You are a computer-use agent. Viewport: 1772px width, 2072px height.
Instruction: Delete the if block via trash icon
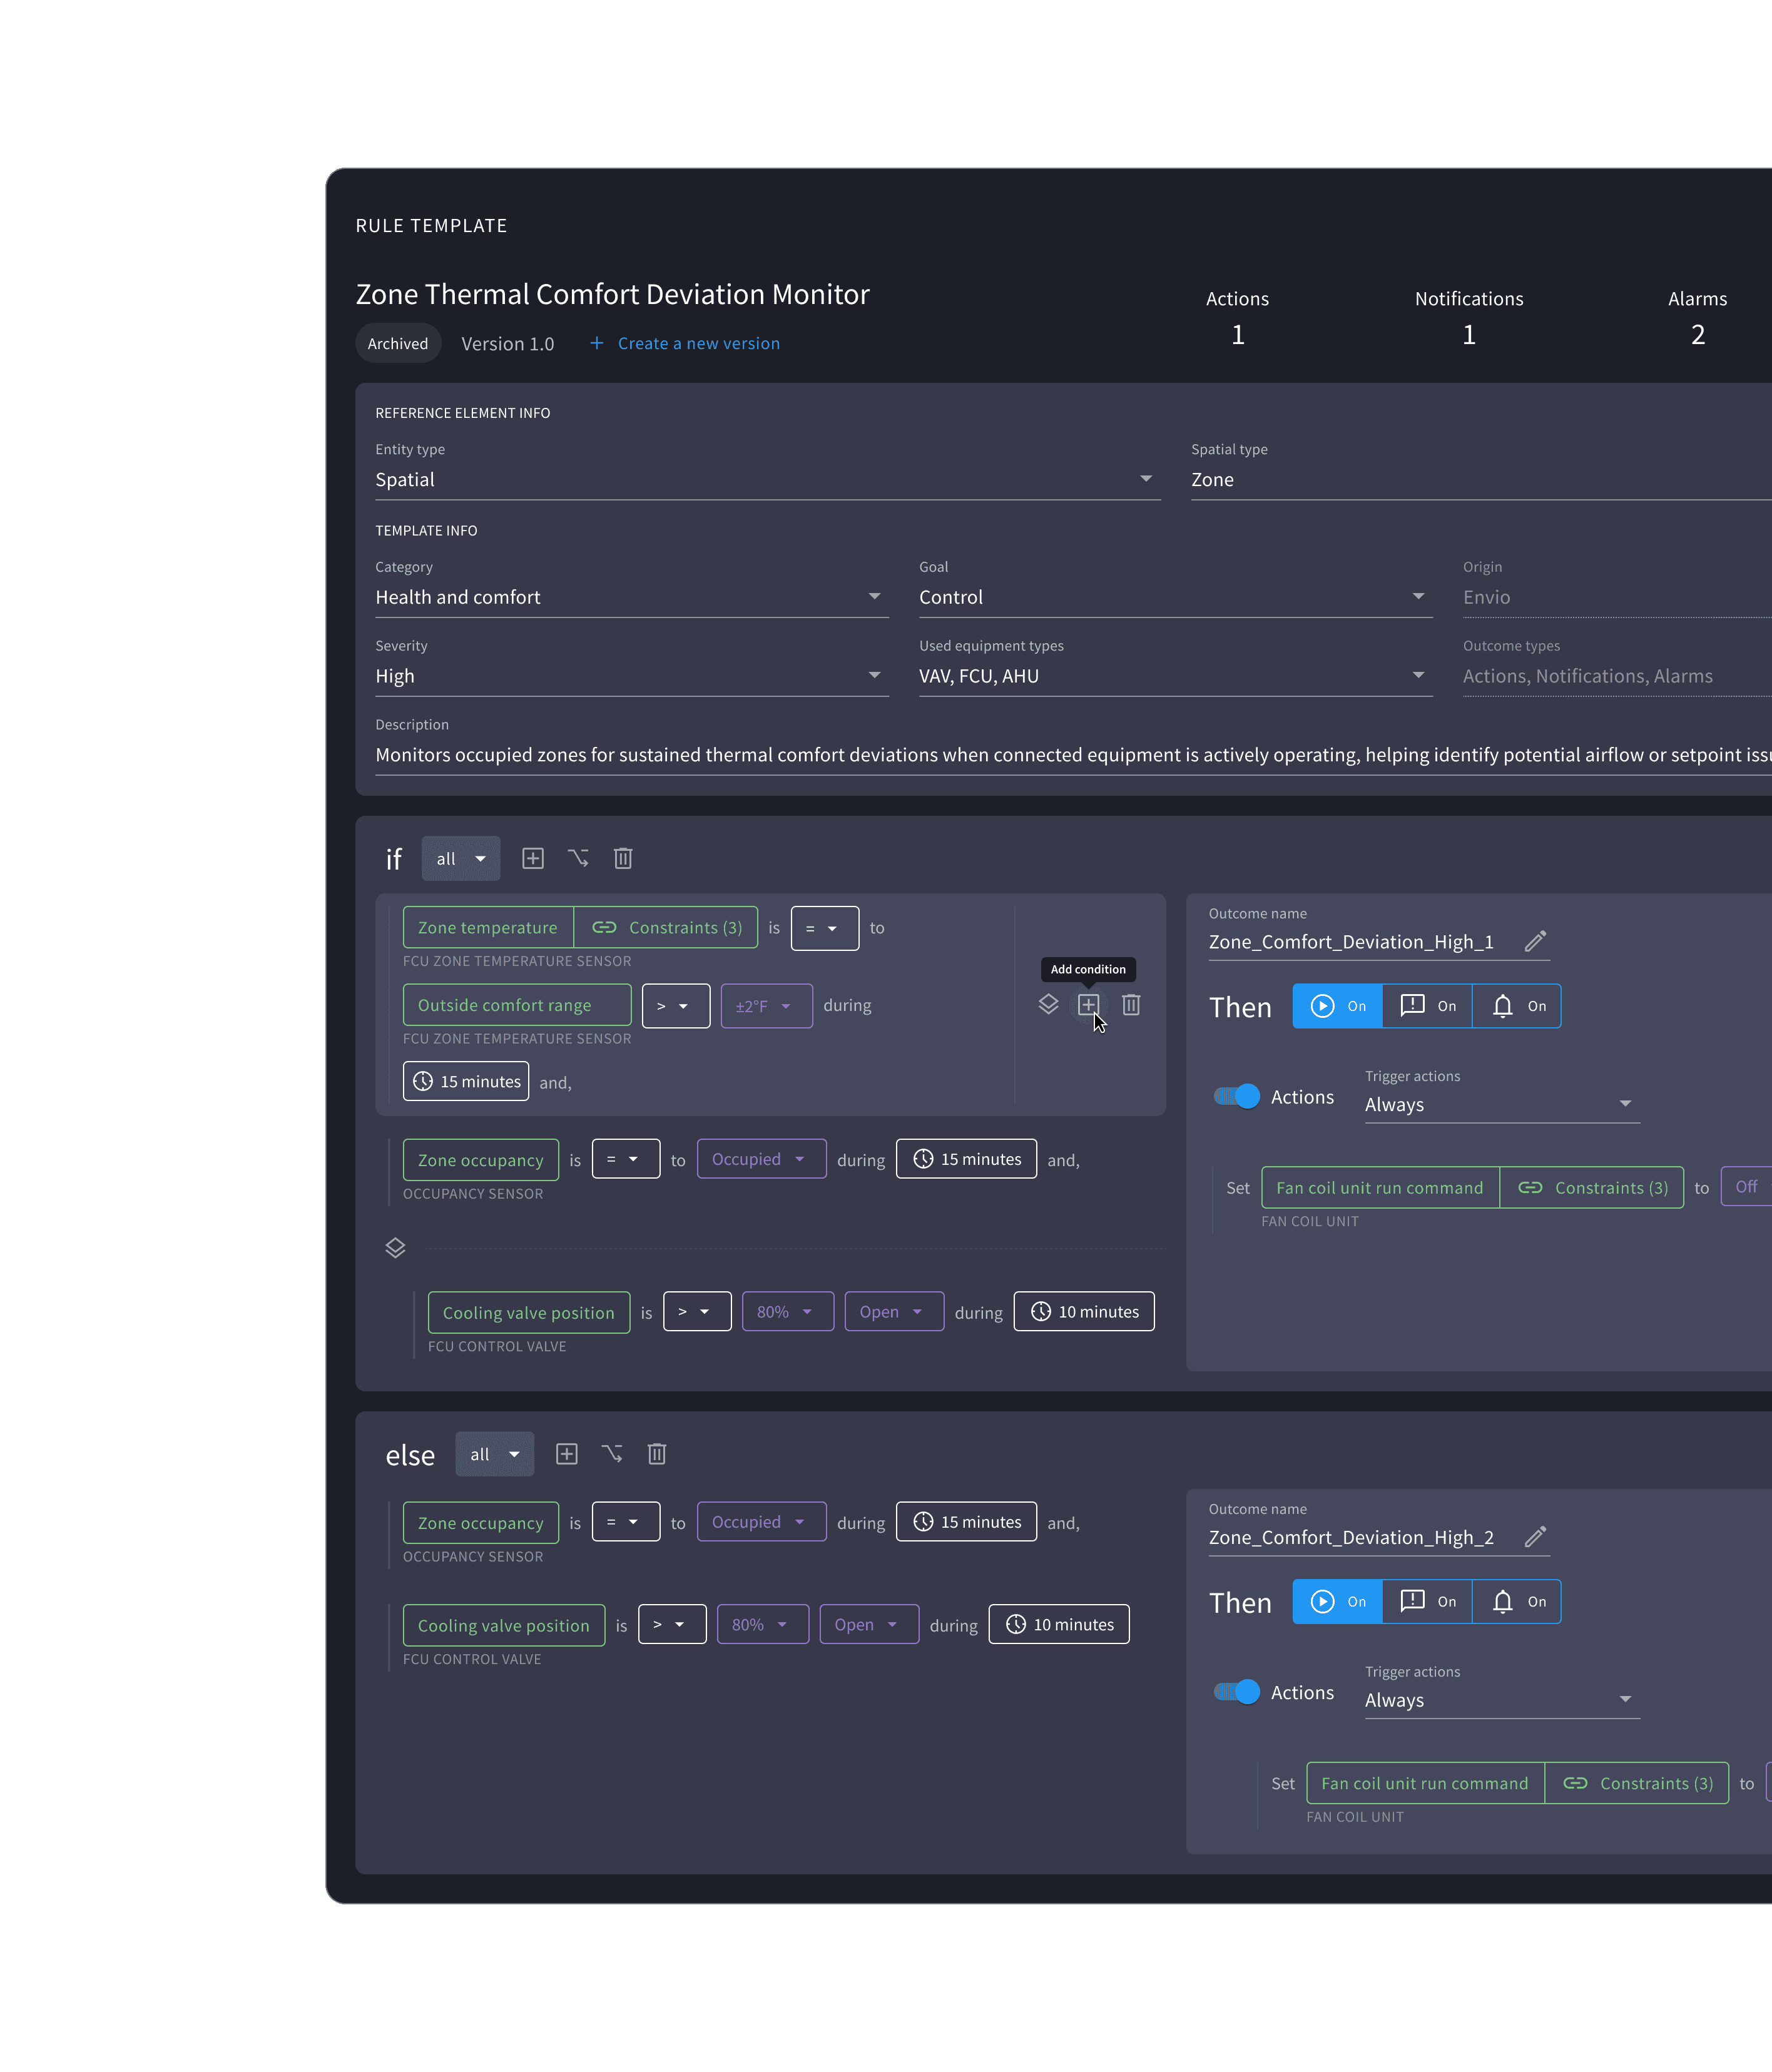click(x=623, y=858)
